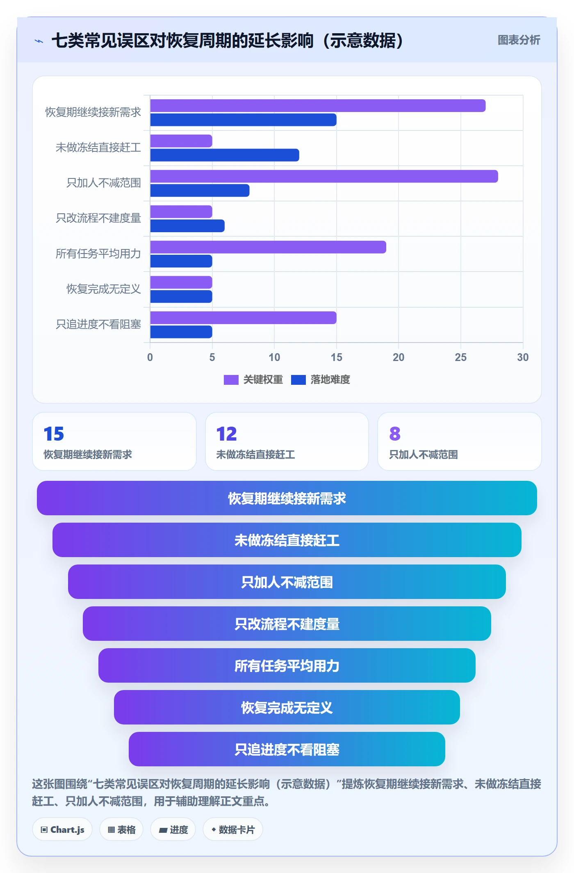Click the purple bar for 只追进度不看阻塞
Viewport: 574px width, 873px height.
[243, 318]
